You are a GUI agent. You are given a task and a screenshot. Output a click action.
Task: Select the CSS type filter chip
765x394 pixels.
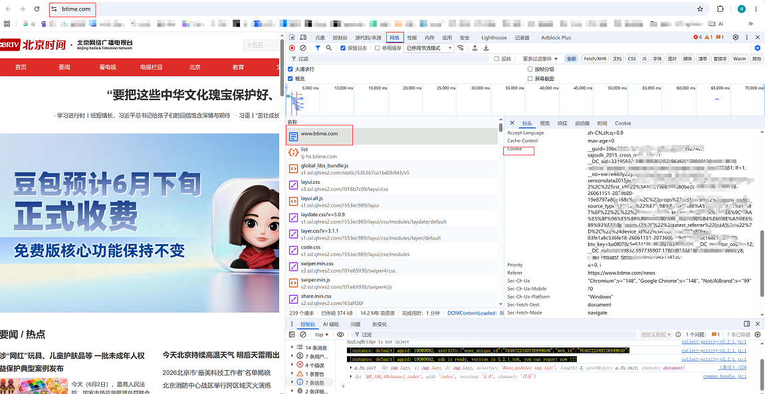(x=632, y=58)
